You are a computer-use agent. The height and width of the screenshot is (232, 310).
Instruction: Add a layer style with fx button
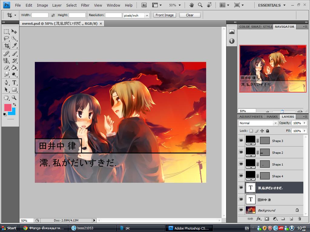click(259, 219)
